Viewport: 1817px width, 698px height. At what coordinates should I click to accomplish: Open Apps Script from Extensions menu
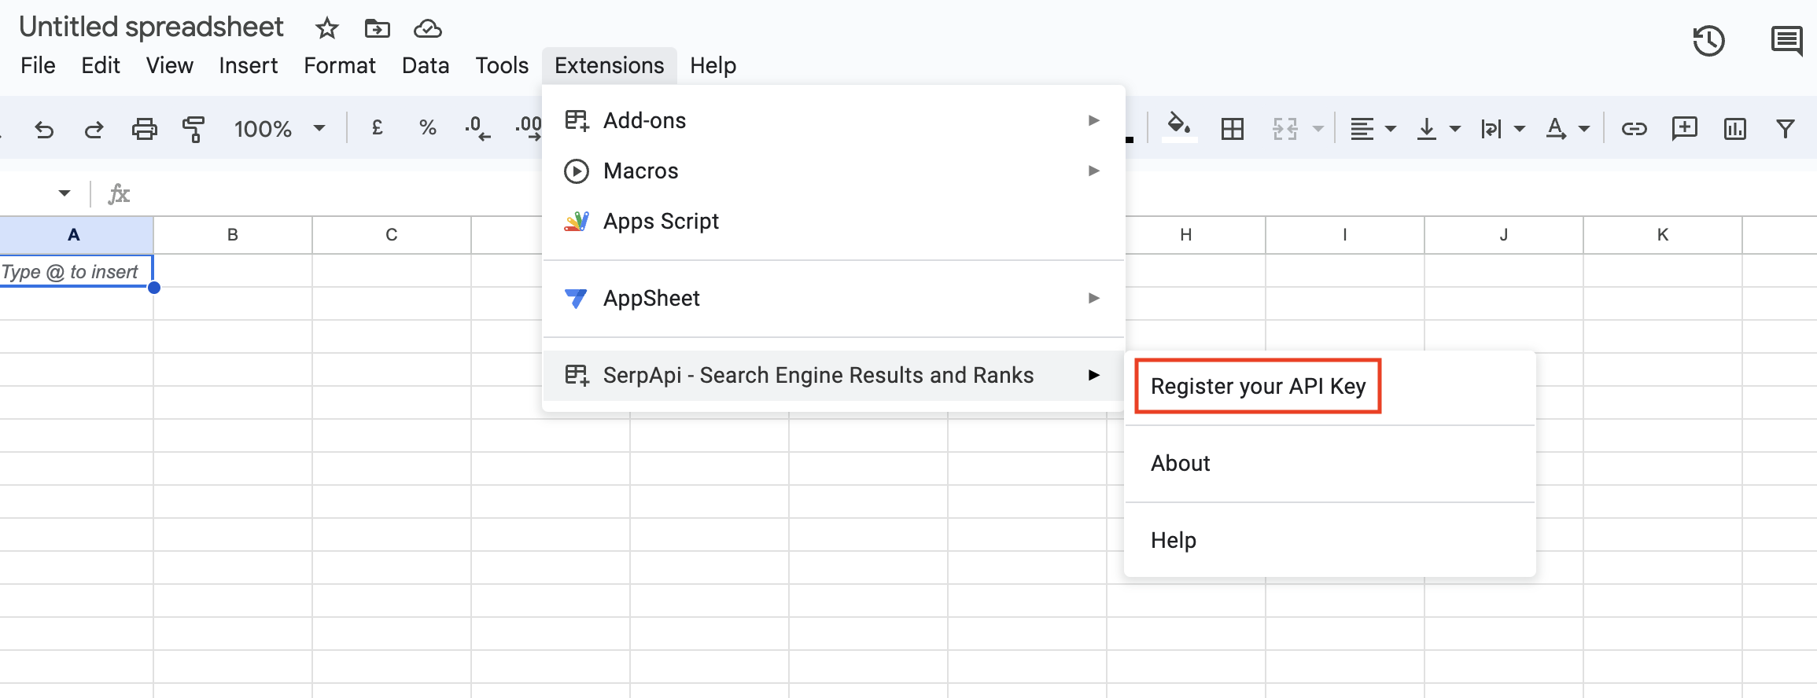click(x=661, y=221)
